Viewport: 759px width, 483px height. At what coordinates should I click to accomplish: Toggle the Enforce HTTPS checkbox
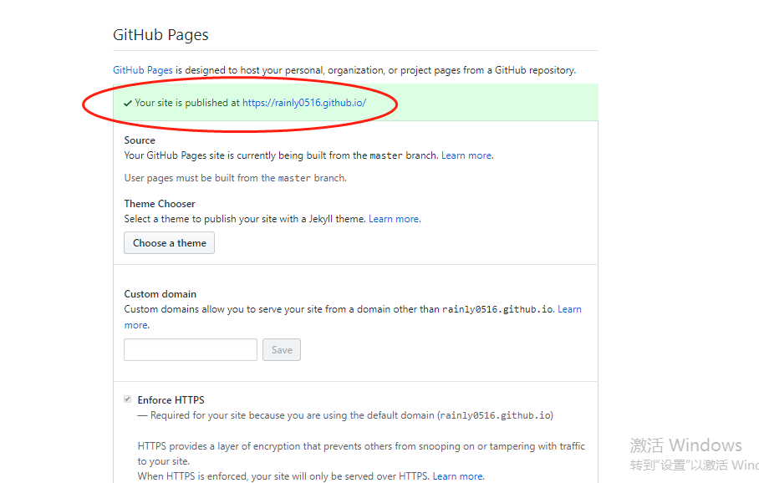pos(127,399)
